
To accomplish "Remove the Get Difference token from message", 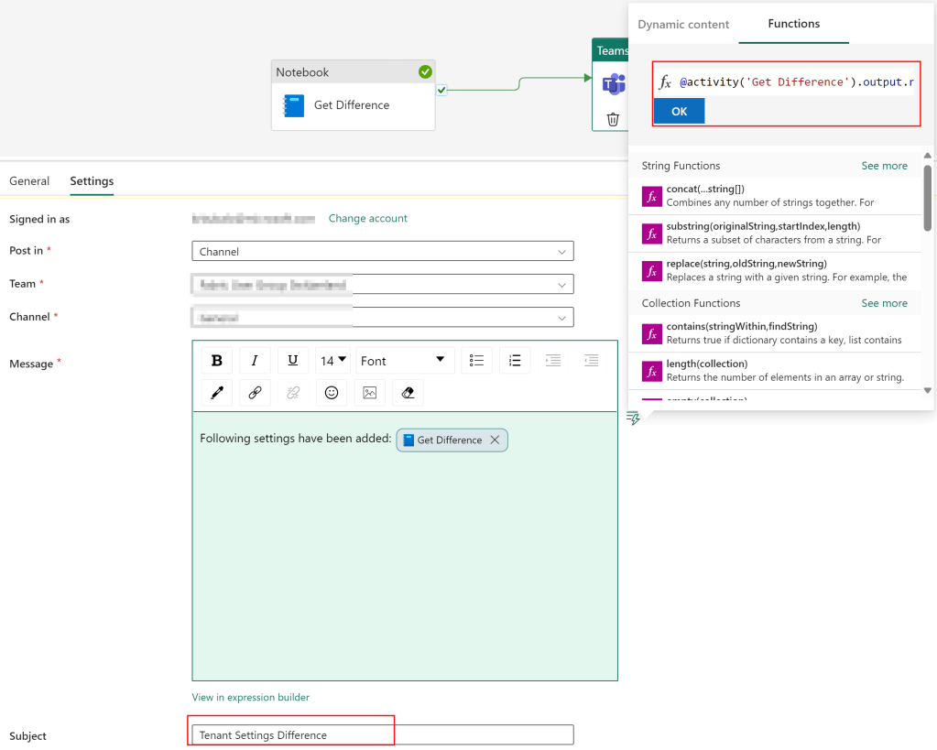I will coord(495,440).
